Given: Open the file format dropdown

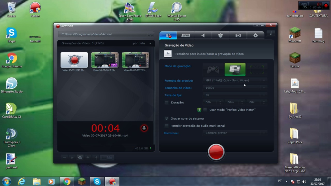Looking at the screenshot, I should [x=235, y=80].
